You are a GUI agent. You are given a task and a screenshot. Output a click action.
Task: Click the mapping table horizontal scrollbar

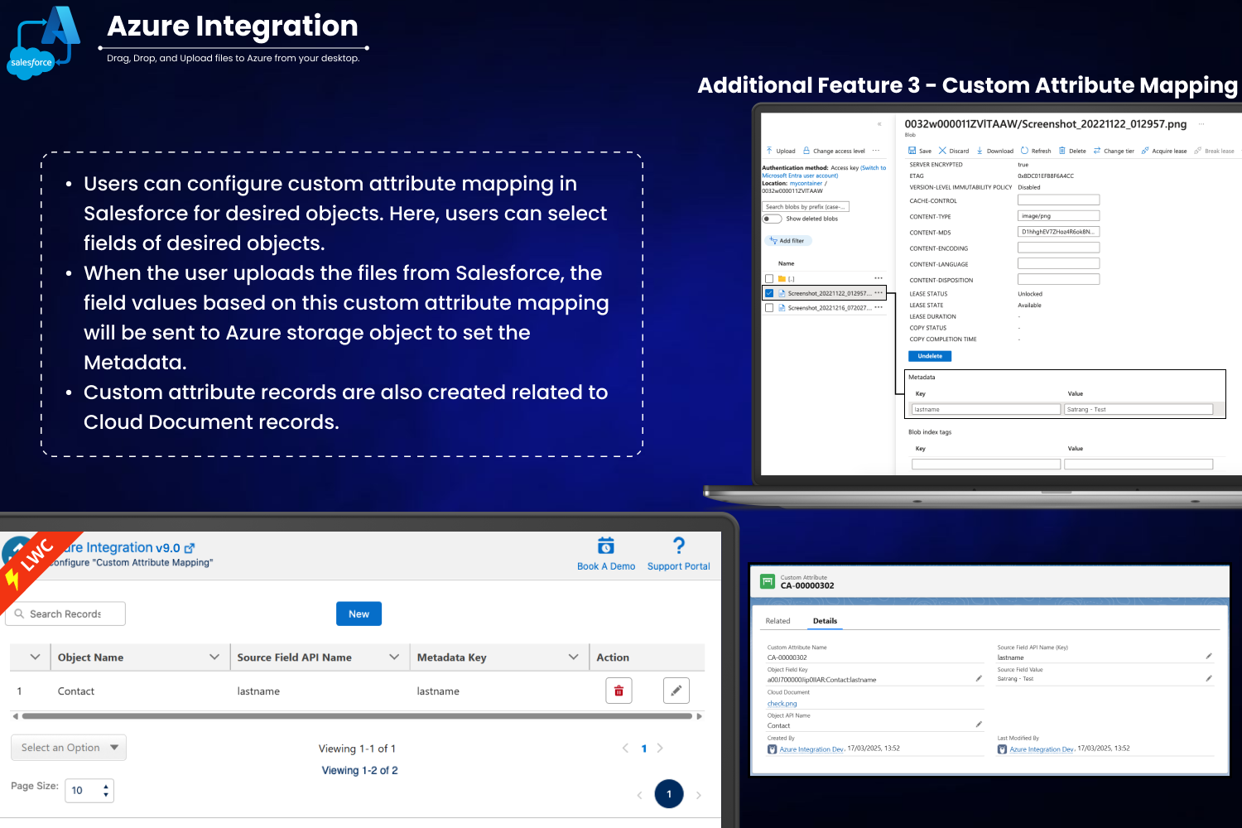tap(357, 716)
